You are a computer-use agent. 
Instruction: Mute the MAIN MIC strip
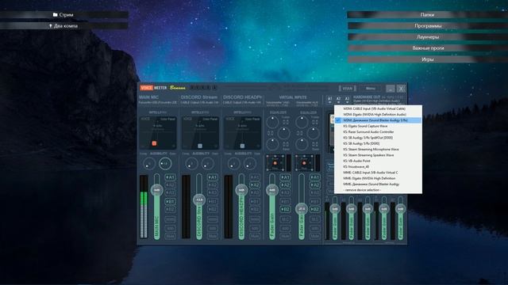[x=170, y=236]
